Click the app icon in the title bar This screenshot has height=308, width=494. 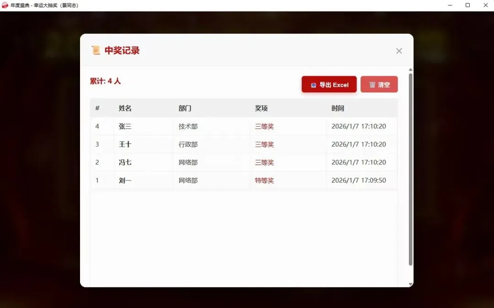(x=5, y=5)
